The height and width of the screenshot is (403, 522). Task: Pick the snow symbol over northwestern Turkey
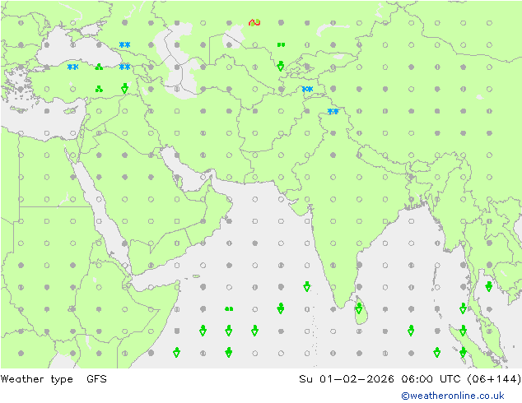(x=72, y=67)
